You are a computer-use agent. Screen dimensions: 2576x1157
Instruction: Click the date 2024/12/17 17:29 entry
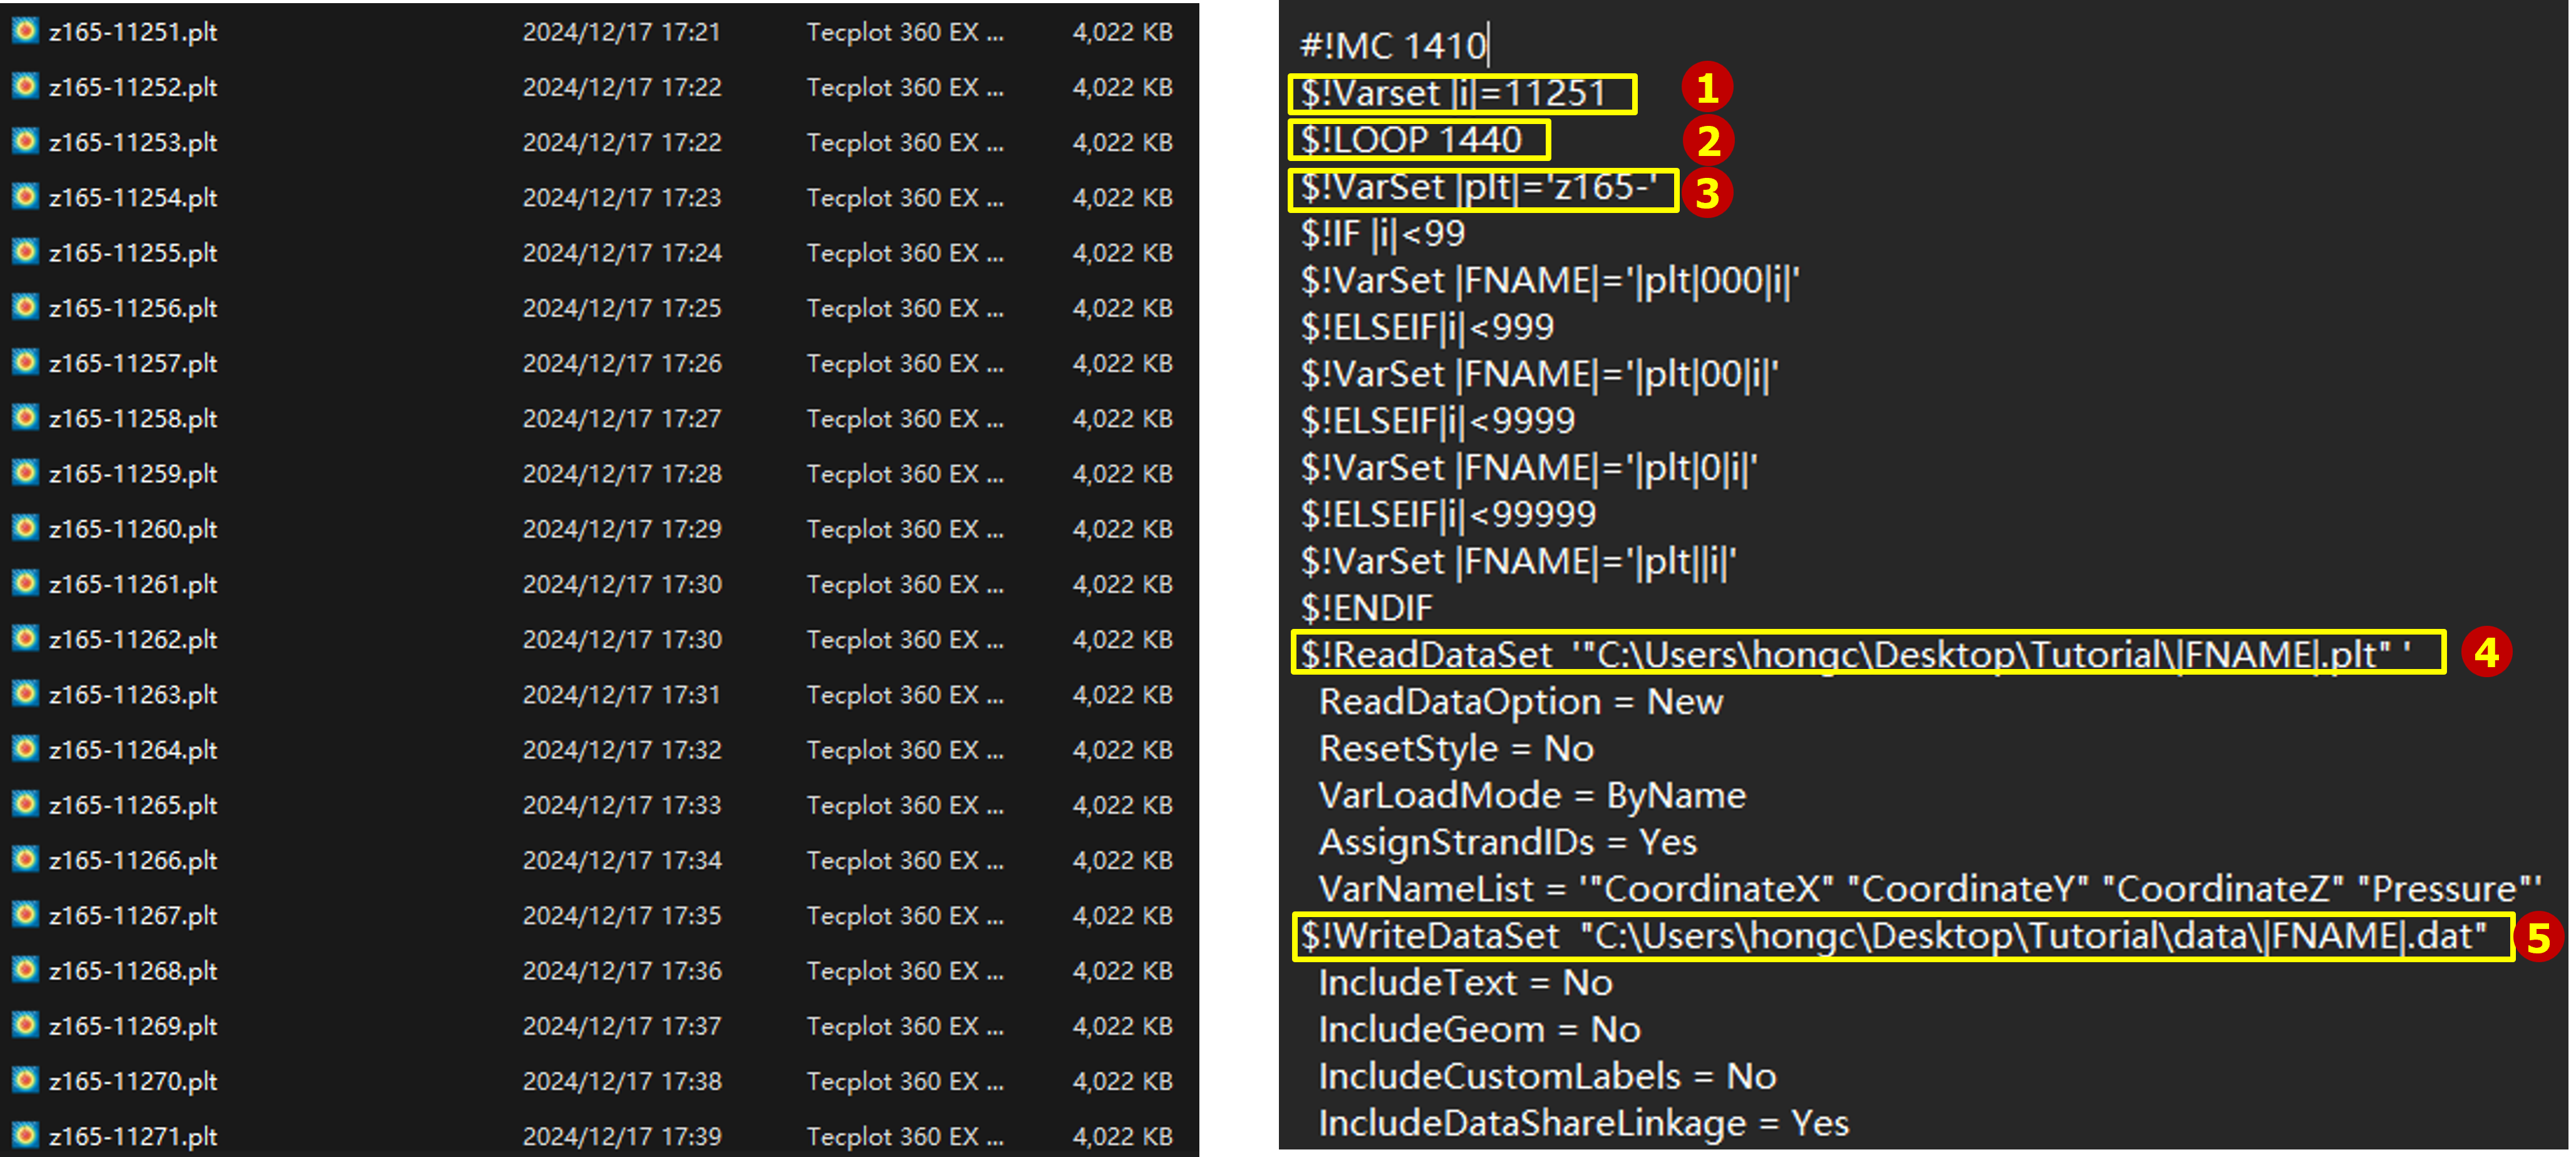point(621,528)
